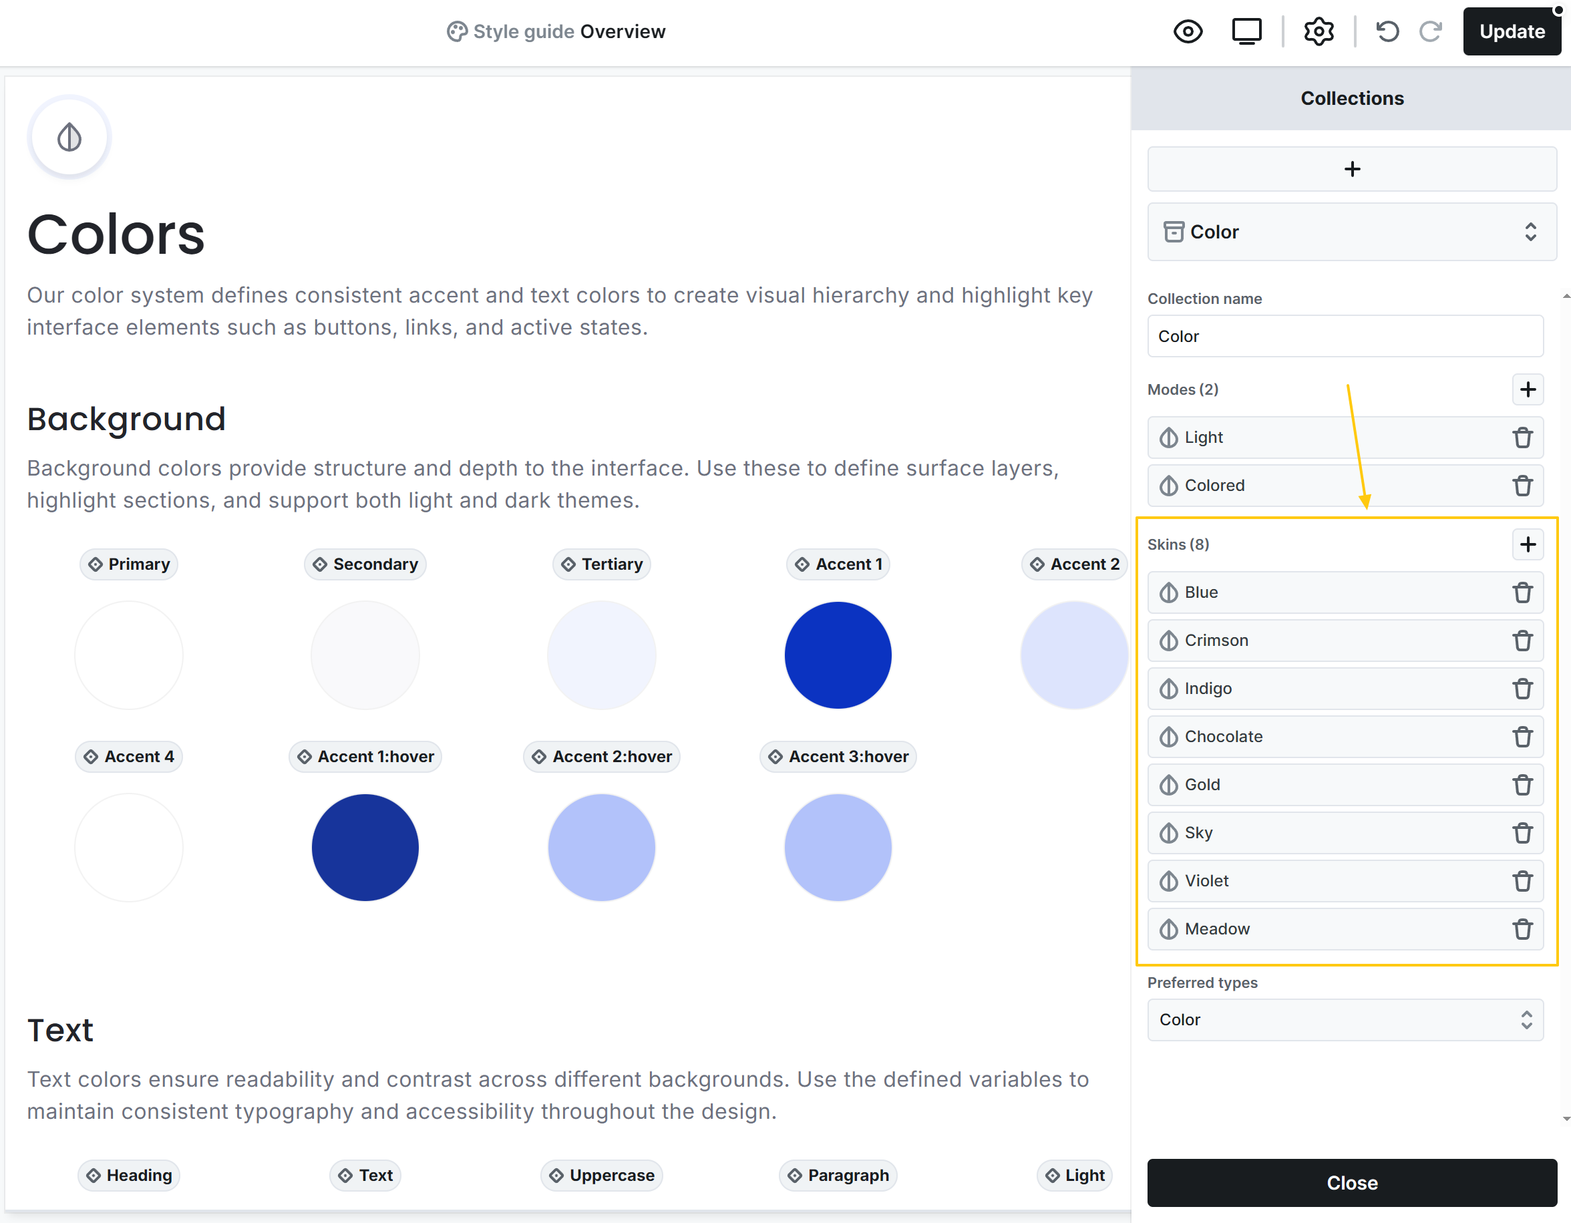This screenshot has height=1223, width=1571.
Task: Add a new skin with plus icon
Action: pos(1527,544)
